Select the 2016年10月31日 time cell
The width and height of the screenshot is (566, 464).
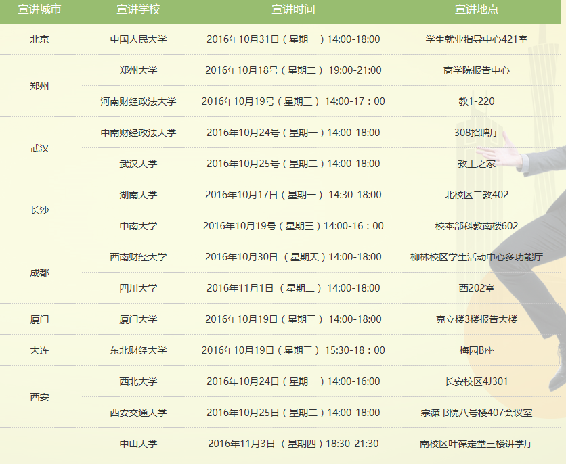coord(293,39)
